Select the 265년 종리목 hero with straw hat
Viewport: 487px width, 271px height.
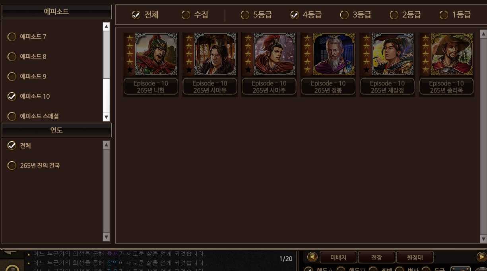click(446, 64)
